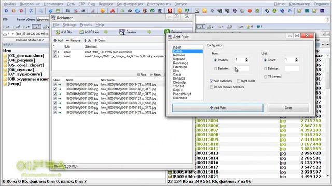
Task: Switch left panel to drive d
Action: click(x=16, y=27)
